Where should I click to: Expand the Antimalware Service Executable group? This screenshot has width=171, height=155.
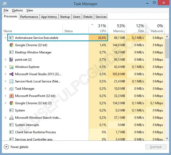[x=5, y=38]
